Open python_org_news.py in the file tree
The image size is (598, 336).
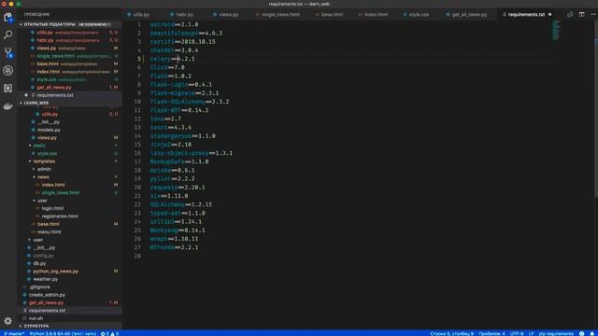click(56, 272)
